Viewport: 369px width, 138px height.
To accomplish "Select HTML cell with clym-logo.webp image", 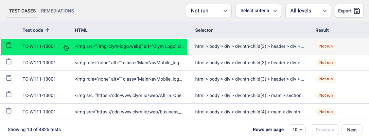I will pos(130,46).
